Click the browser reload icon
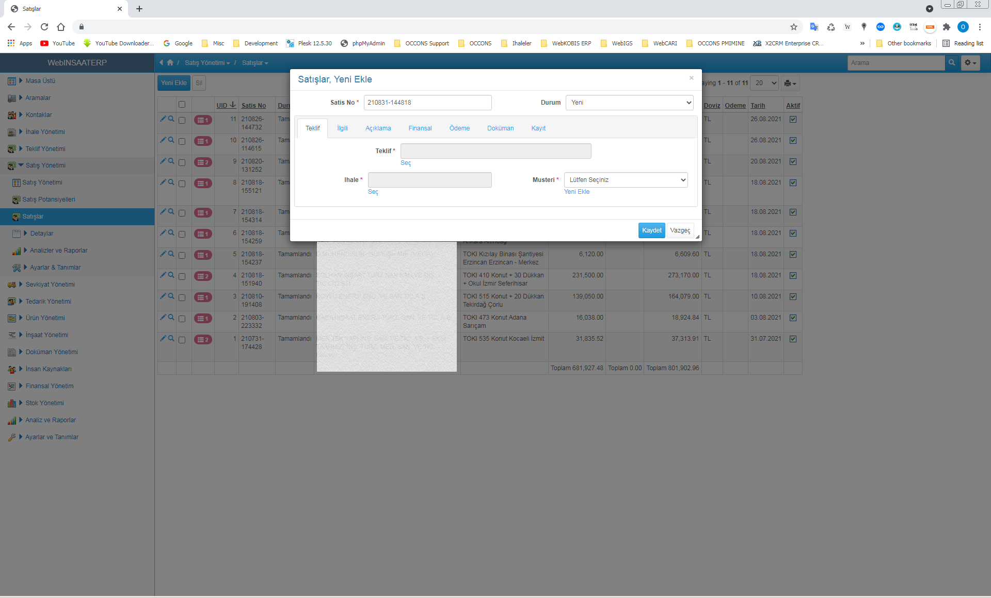Image resolution: width=991 pixels, height=598 pixels. 44,27
